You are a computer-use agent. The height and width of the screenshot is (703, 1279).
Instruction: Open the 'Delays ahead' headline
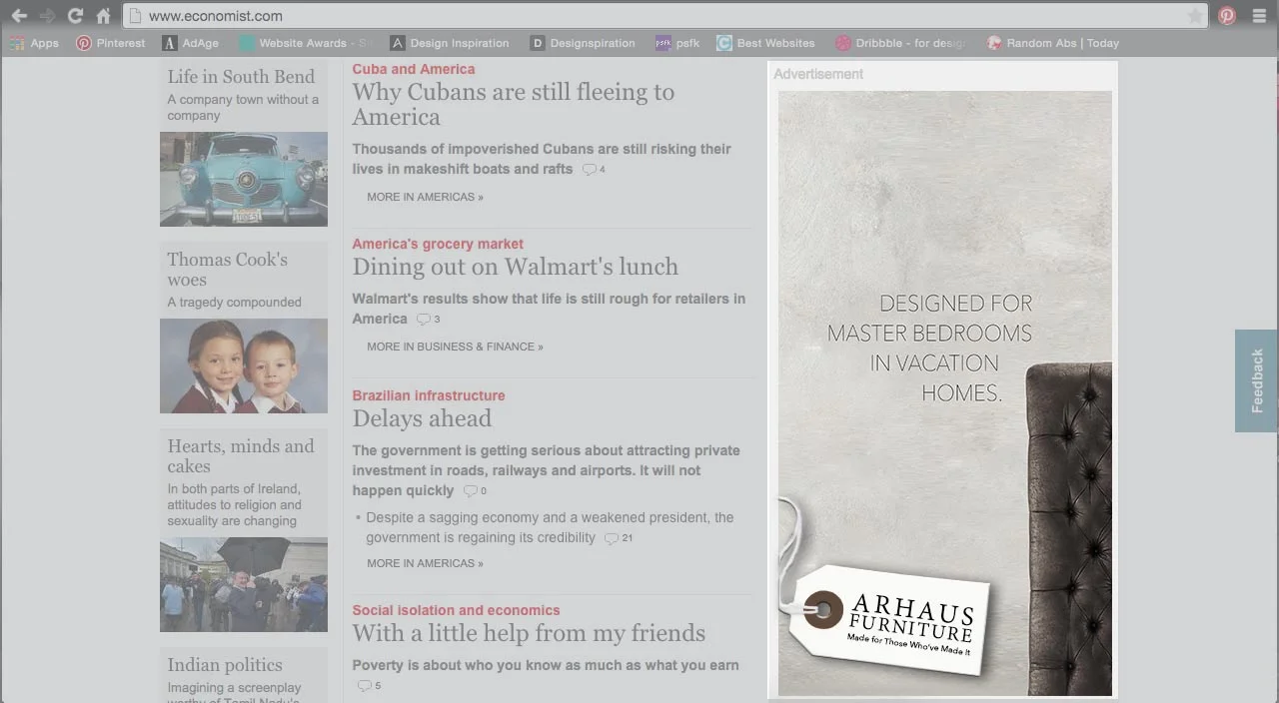tap(422, 418)
